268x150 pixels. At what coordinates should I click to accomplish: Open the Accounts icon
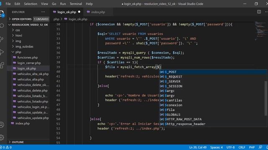2,125
